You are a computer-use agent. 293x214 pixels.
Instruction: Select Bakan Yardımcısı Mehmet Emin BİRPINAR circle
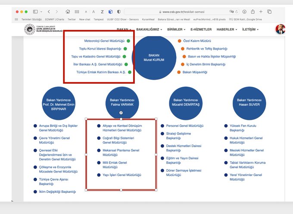pyautogui.click(x=59, y=103)
